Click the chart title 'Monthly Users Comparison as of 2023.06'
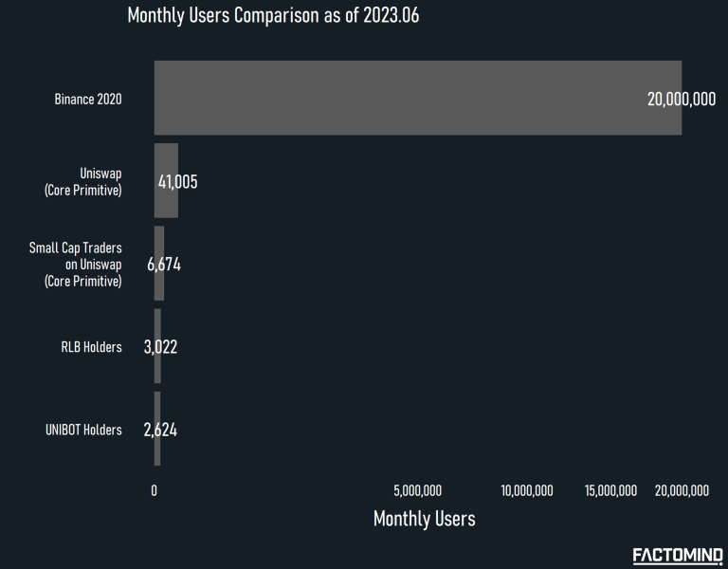This screenshot has width=728, height=569. (273, 16)
